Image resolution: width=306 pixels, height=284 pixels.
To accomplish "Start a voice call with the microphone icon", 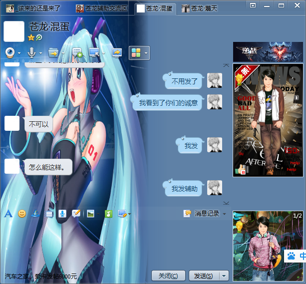I will [31, 53].
